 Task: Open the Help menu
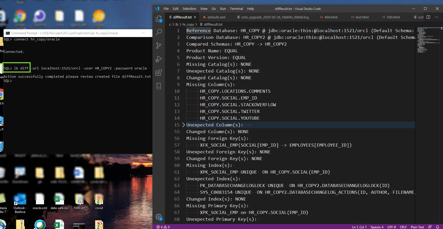click(251, 9)
